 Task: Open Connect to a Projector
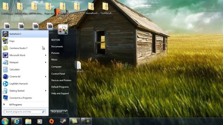point(25,98)
